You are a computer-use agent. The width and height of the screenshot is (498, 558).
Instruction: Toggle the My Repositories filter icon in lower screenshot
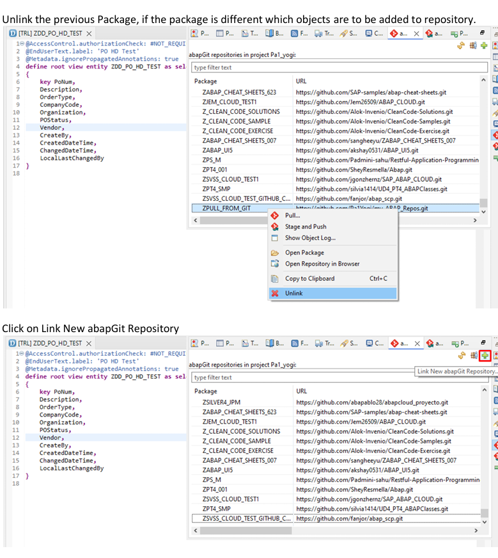pos(474,355)
